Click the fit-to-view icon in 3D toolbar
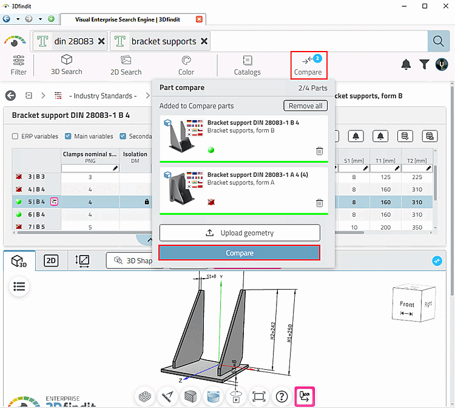Viewport: 455px width, 408px height. 258,396
